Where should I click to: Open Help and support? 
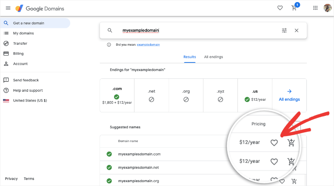pos(28,90)
